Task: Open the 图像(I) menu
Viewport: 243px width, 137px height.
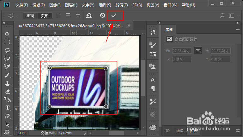Action: tap(55, 5)
